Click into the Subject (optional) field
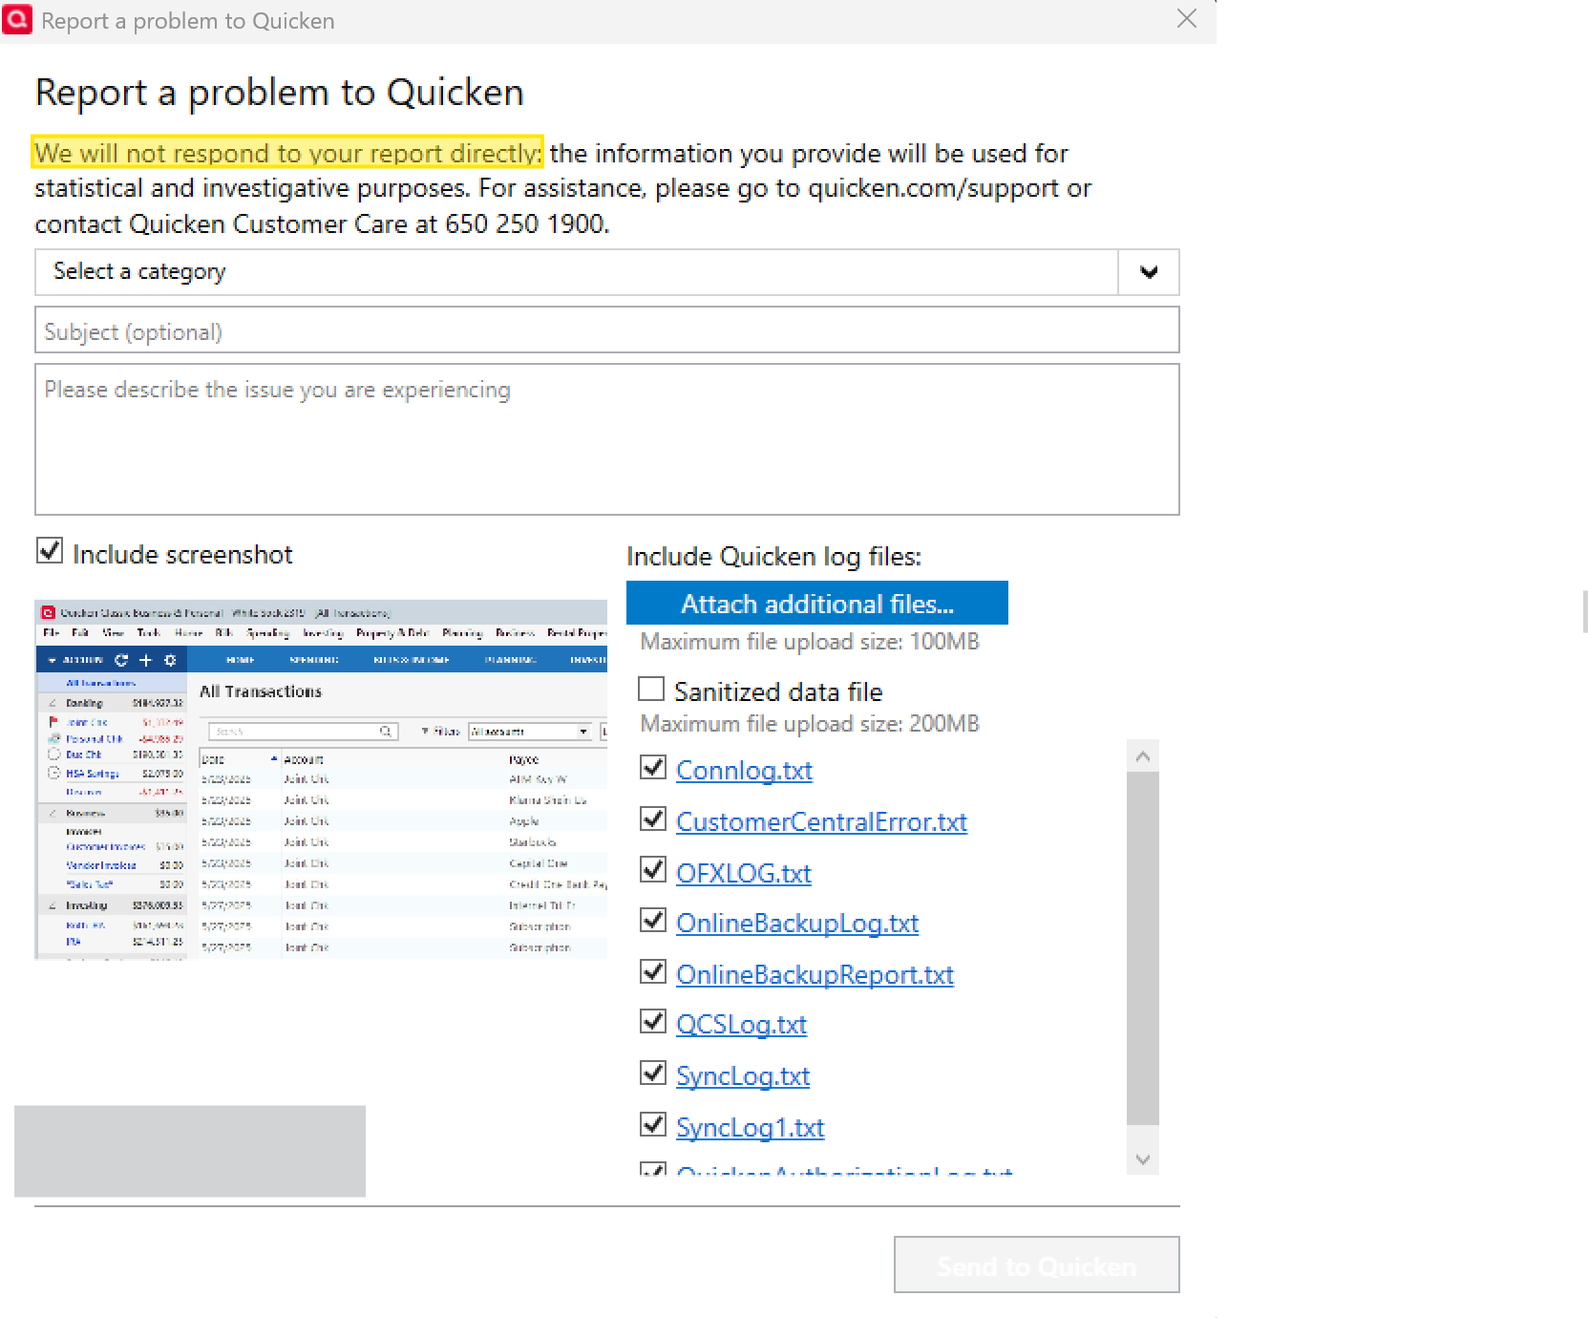This screenshot has width=1588, height=1318. (x=607, y=330)
